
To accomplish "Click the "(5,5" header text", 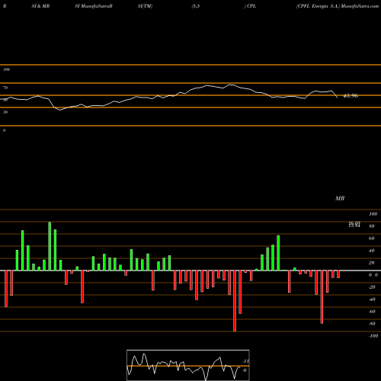I will click(x=196, y=6).
